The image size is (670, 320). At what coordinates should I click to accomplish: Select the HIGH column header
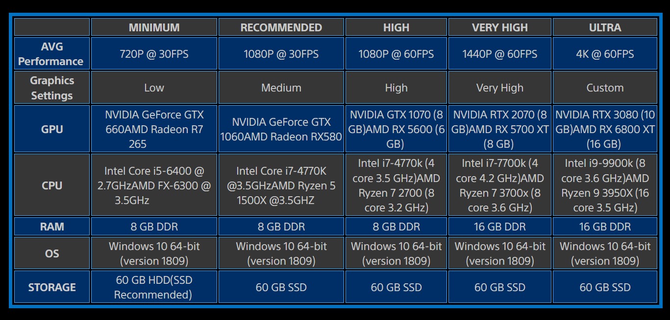(x=396, y=27)
